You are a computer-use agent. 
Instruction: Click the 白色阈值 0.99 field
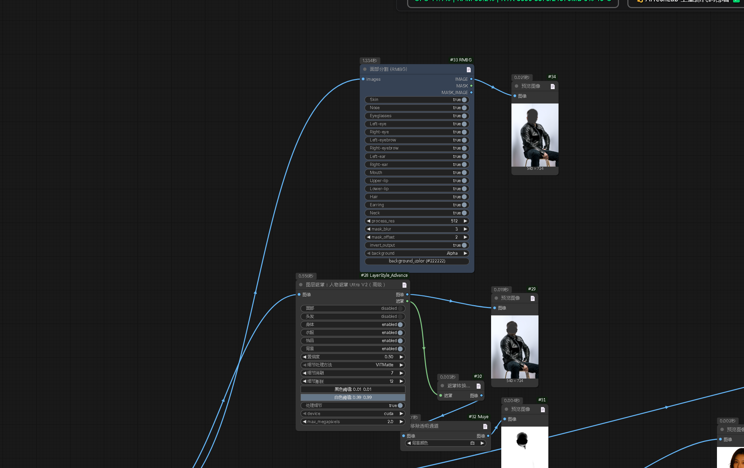coord(353,397)
